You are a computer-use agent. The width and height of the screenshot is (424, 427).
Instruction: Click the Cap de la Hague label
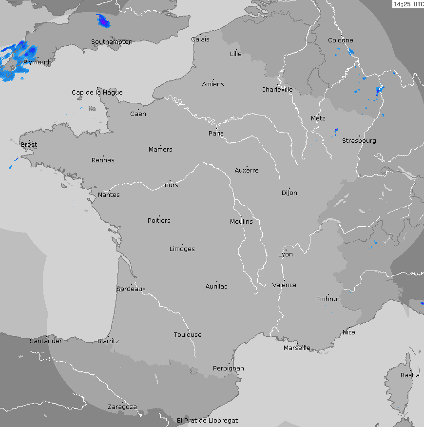(x=97, y=93)
